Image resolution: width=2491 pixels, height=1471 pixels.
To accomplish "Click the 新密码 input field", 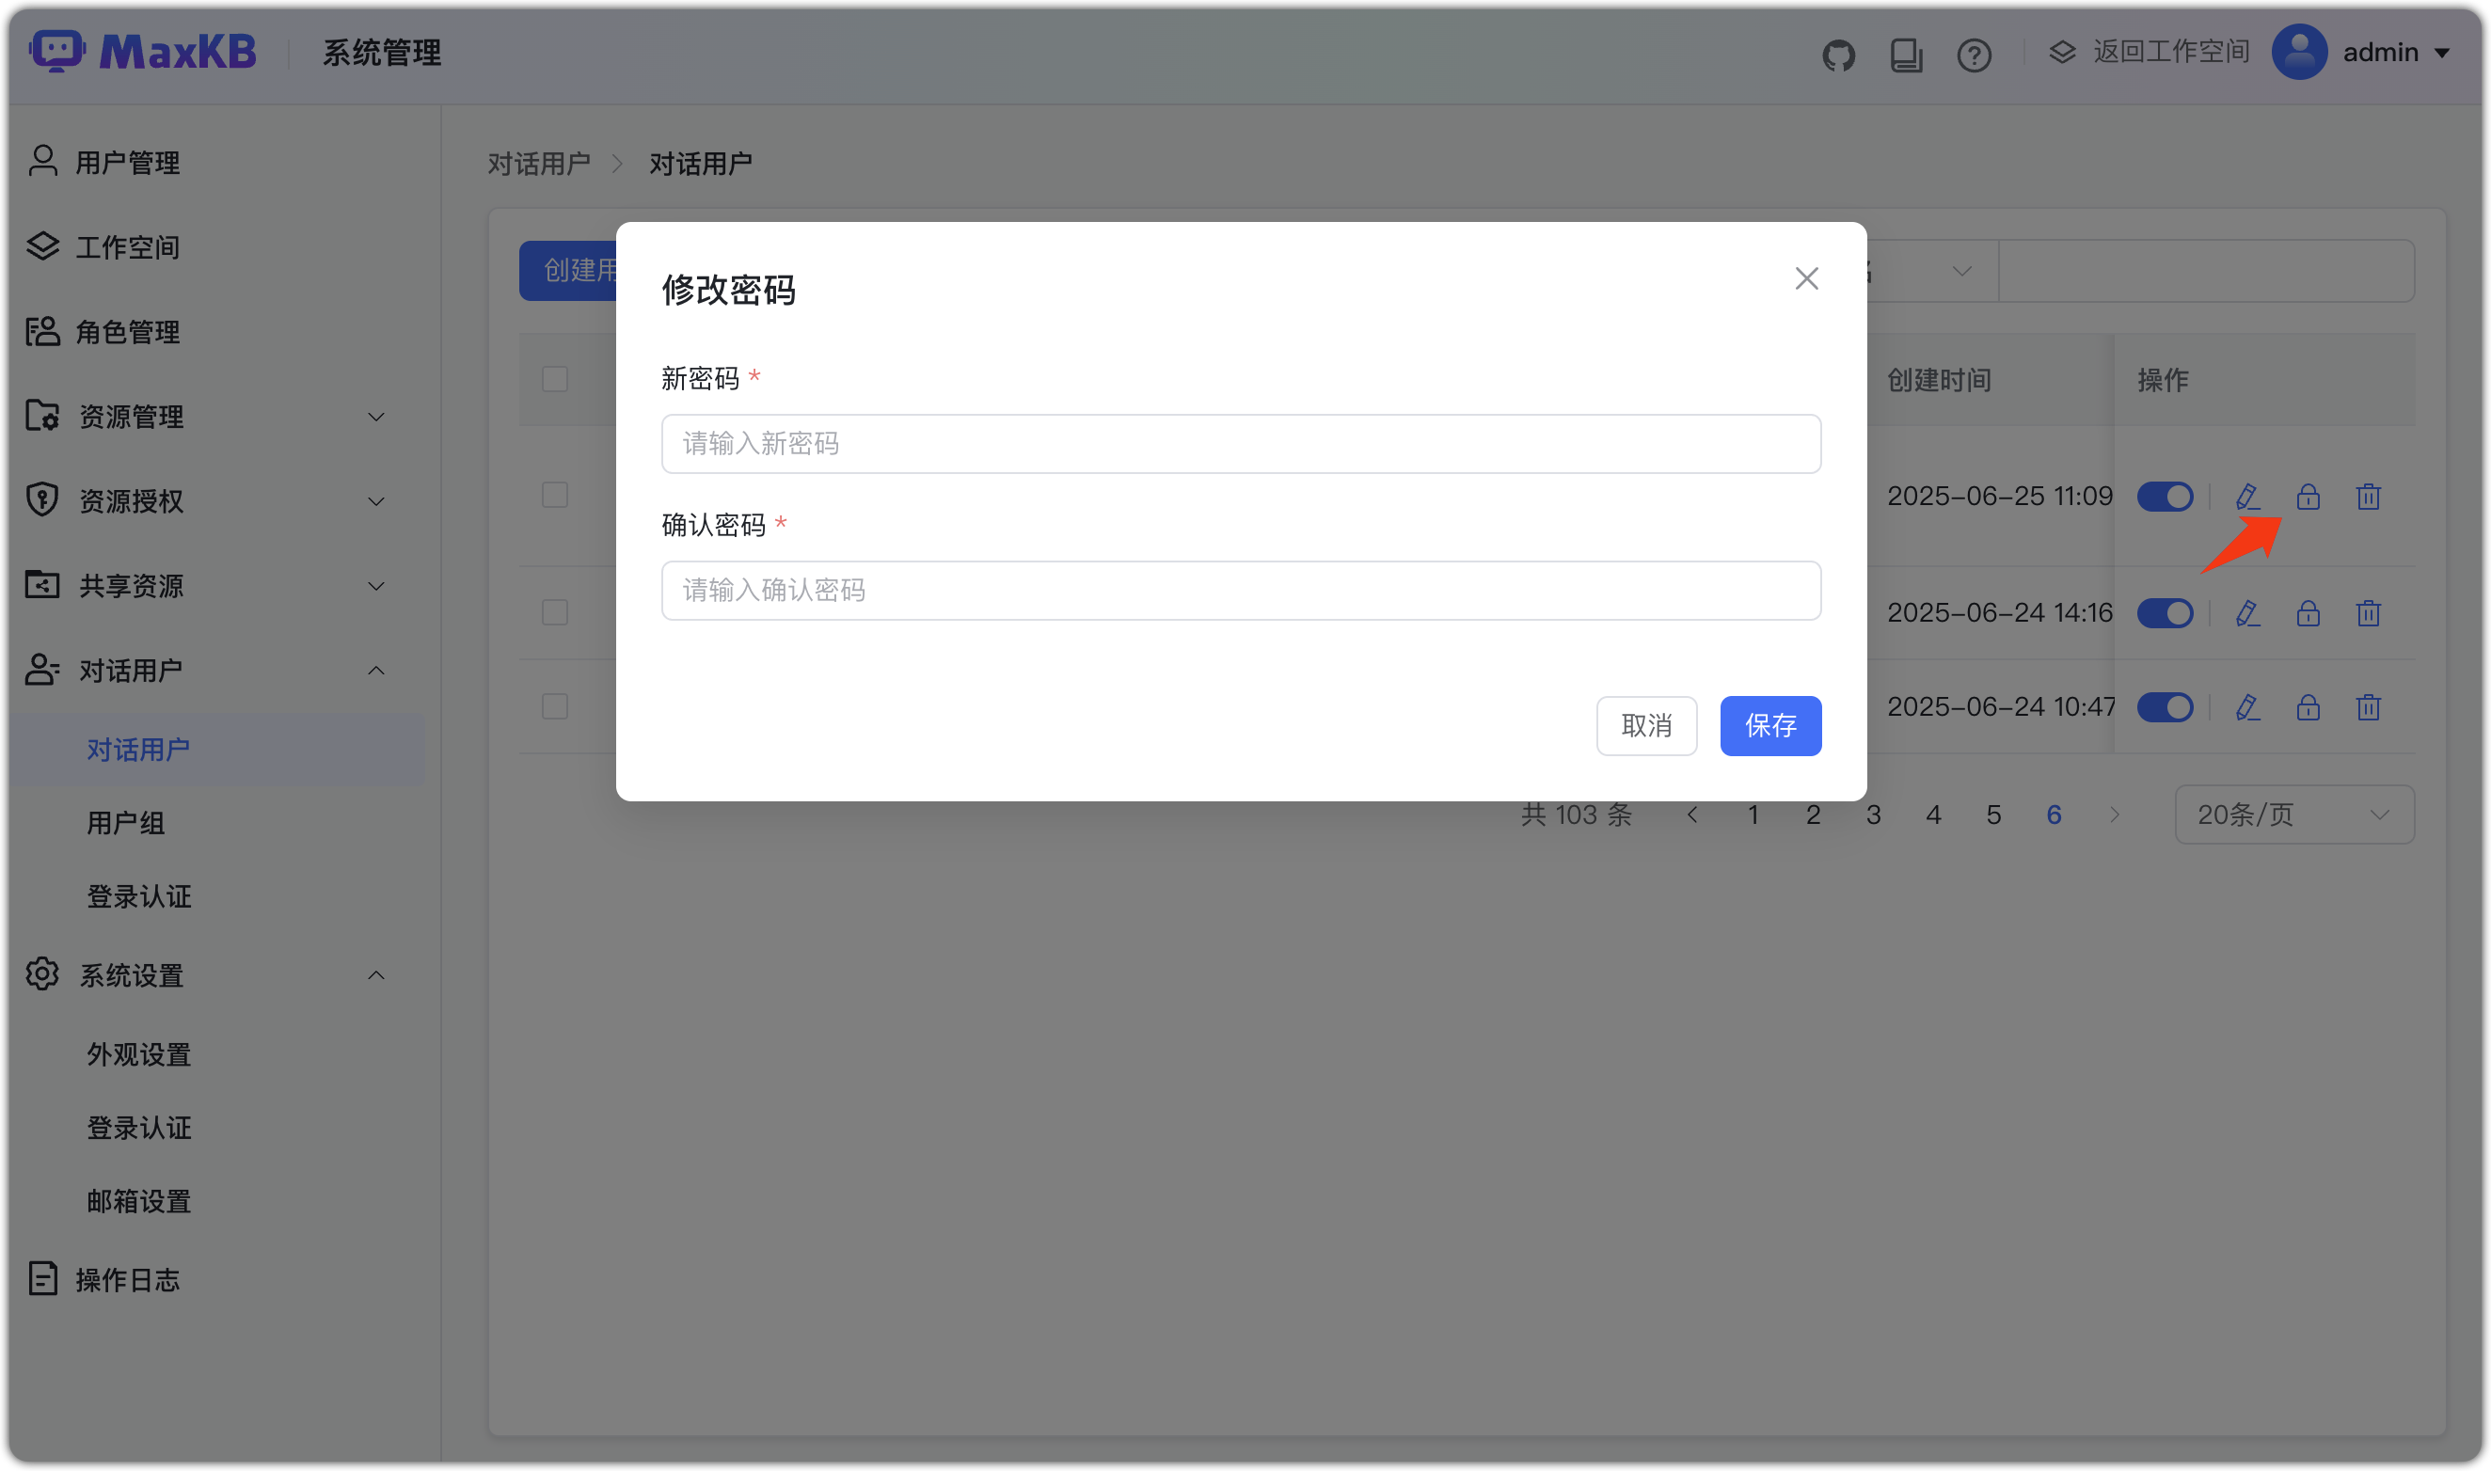I will tap(1239, 443).
